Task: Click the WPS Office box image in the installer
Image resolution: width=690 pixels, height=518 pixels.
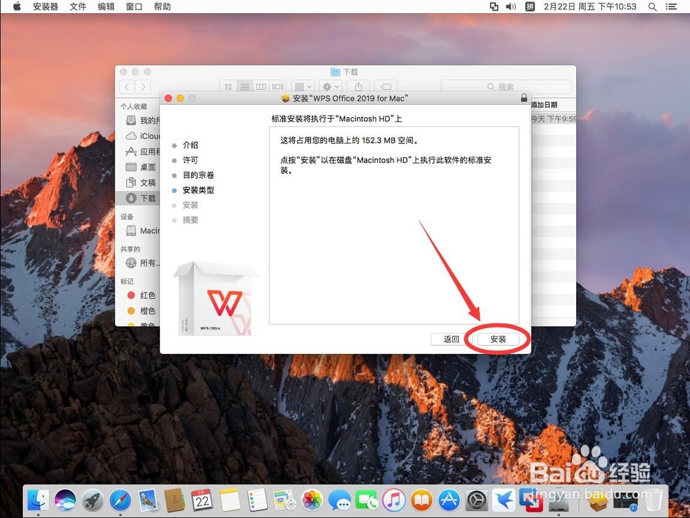Action: [x=216, y=298]
